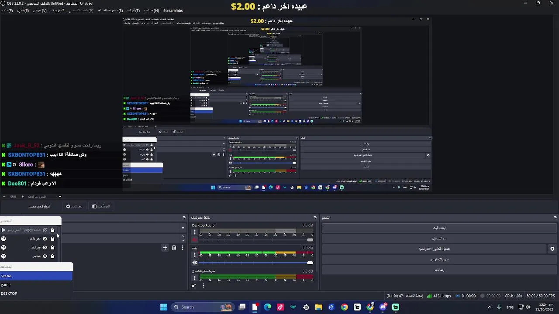Add a new item with the plus icon

pyautogui.click(x=165, y=248)
